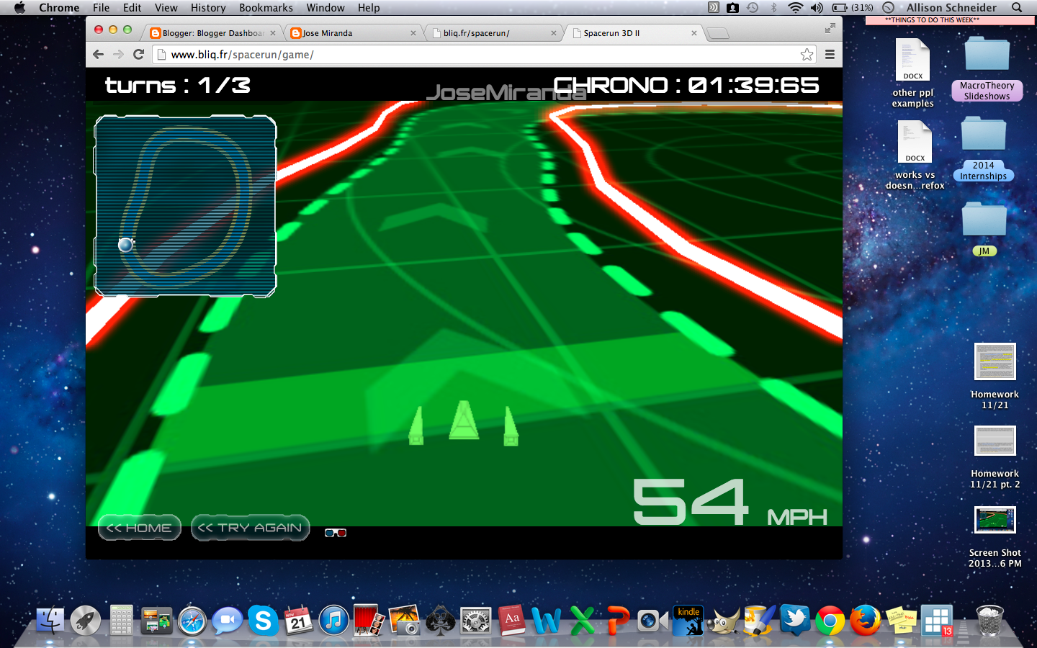Select the 'works vs doesn...refox' DOCX file
1037x648 pixels.
click(x=915, y=155)
